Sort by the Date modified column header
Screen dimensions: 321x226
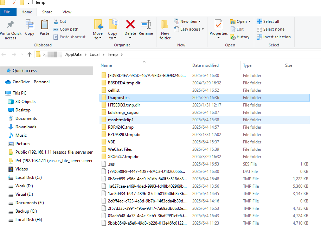205,65
